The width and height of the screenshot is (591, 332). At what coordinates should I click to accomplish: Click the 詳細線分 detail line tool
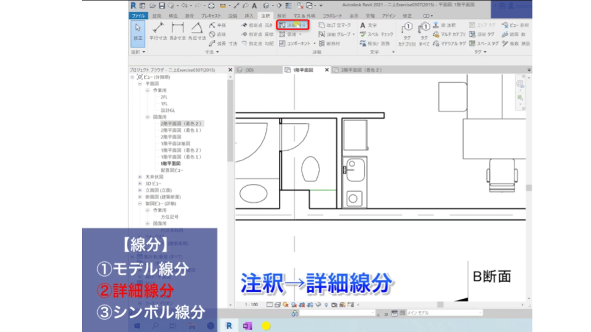point(292,25)
